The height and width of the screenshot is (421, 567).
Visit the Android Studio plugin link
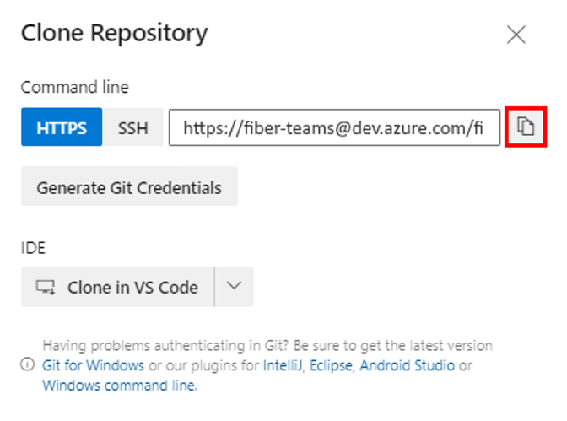[x=408, y=365]
